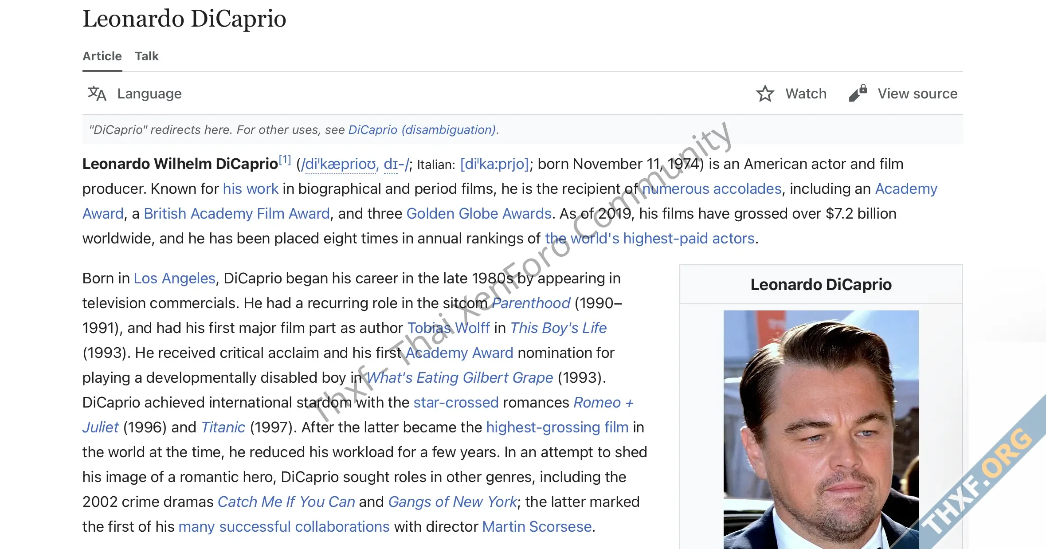Click the language translate icon
The height and width of the screenshot is (549, 1046).
97,94
